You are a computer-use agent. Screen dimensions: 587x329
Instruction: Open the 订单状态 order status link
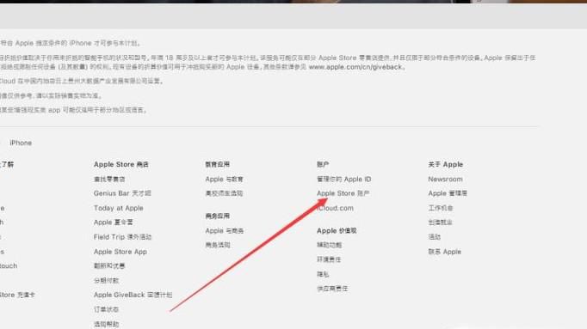pyautogui.click(x=106, y=309)
